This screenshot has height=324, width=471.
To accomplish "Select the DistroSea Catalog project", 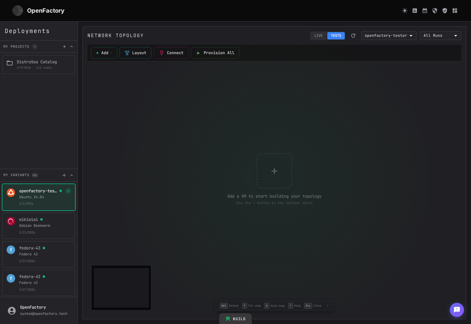I will click(x=39, y=64).
